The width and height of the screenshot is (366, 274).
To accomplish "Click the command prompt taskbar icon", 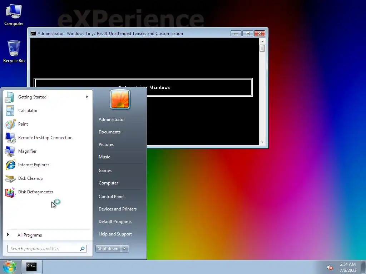I will click(x=31, y=267).
